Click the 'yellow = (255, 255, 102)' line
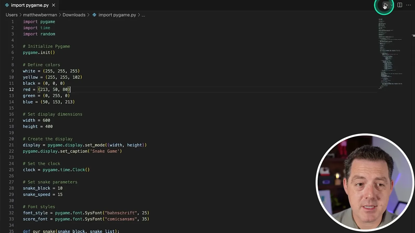Screen dimensions: 415x233 tap(52, 77)
